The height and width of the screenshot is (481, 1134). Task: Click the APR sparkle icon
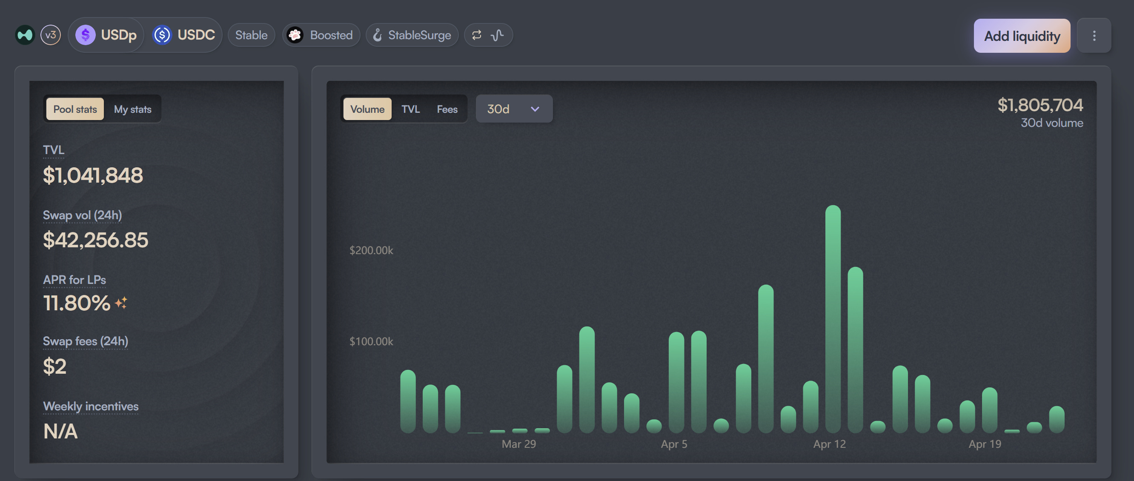pos(121,303)
